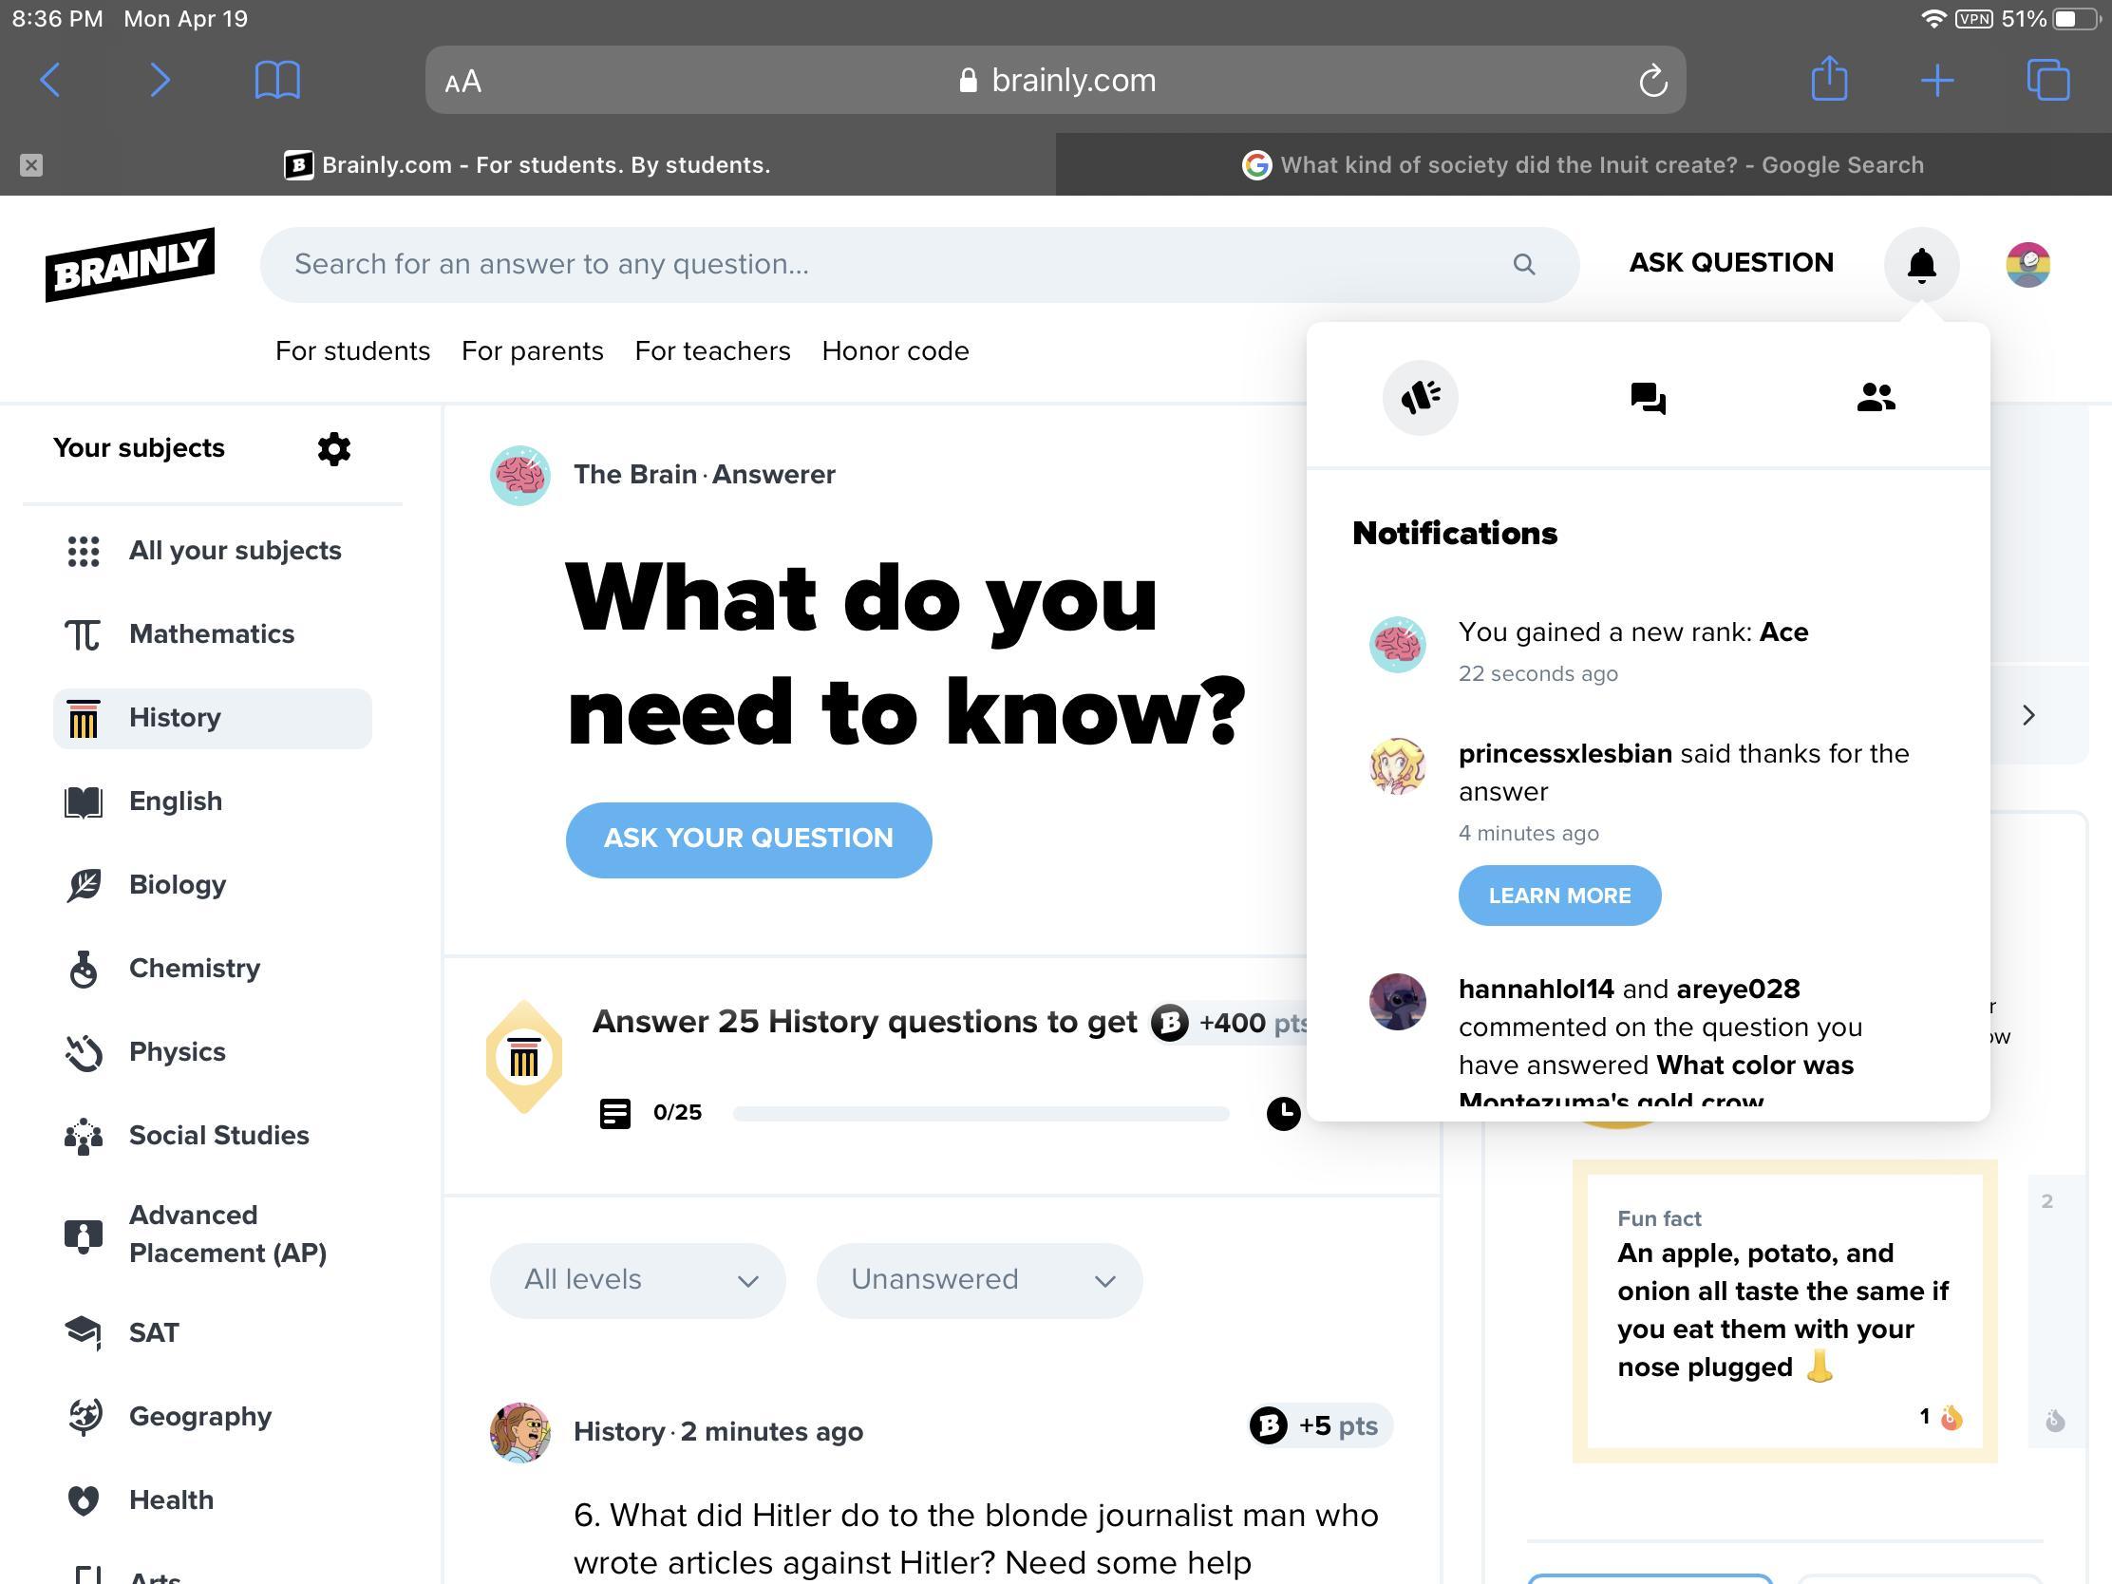Open Safari's bookmarks book icon

(x=277, y=79)
